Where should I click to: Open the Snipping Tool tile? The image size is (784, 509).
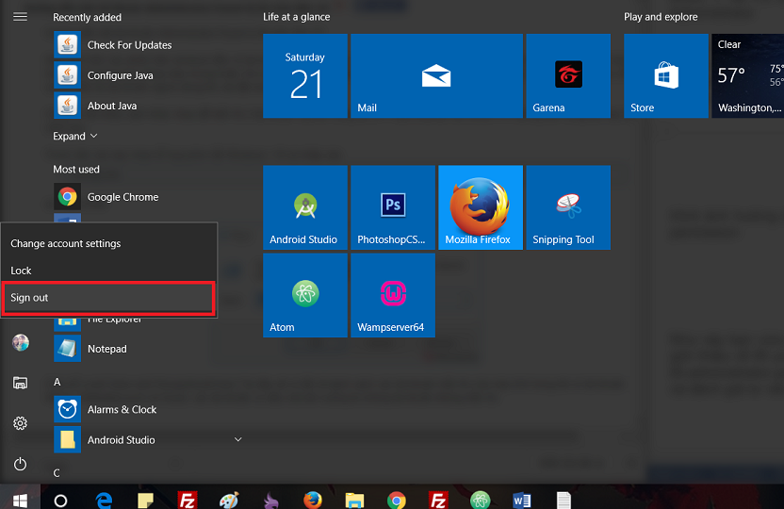(x=568, y=207)
